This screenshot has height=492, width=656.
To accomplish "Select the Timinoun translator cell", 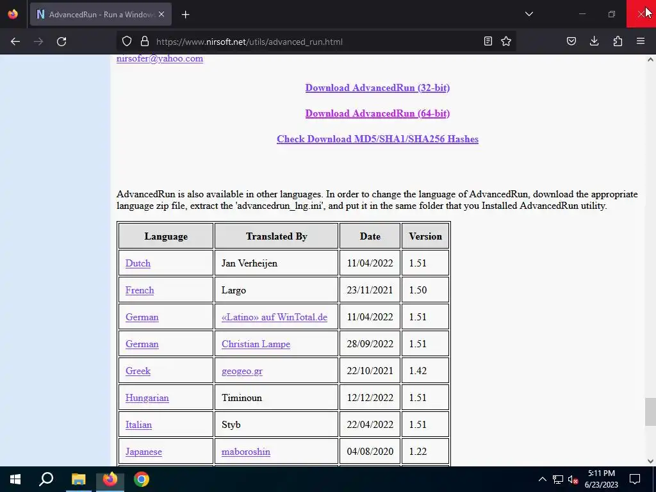I will [277, 397].
